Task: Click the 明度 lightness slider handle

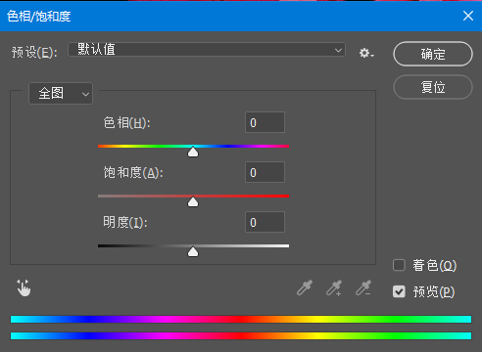Action: [x=193, y=251]
